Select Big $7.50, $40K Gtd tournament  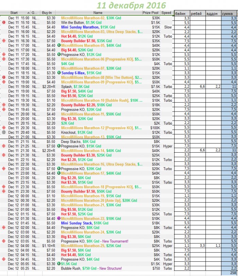click(77, 91)
